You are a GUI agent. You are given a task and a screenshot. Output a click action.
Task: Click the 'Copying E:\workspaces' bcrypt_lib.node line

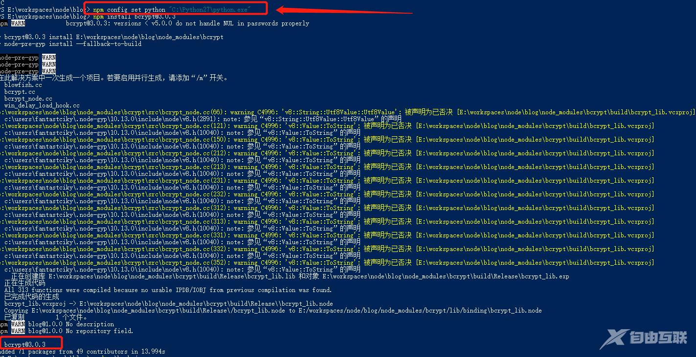(x=273, y=311)
